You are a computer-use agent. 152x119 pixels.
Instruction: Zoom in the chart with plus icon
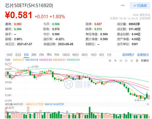tap(115, 61)
